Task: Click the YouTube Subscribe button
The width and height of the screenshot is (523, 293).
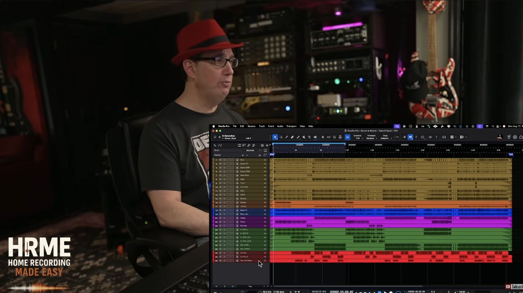Action: [514, 287]
